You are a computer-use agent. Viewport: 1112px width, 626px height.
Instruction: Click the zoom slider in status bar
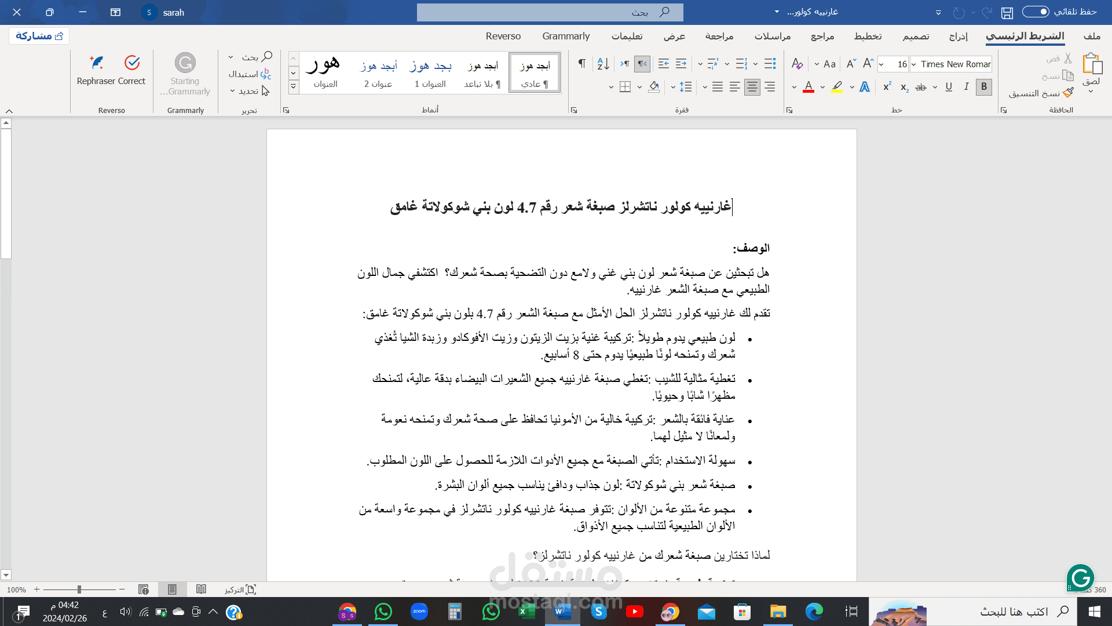click(79, 589)
